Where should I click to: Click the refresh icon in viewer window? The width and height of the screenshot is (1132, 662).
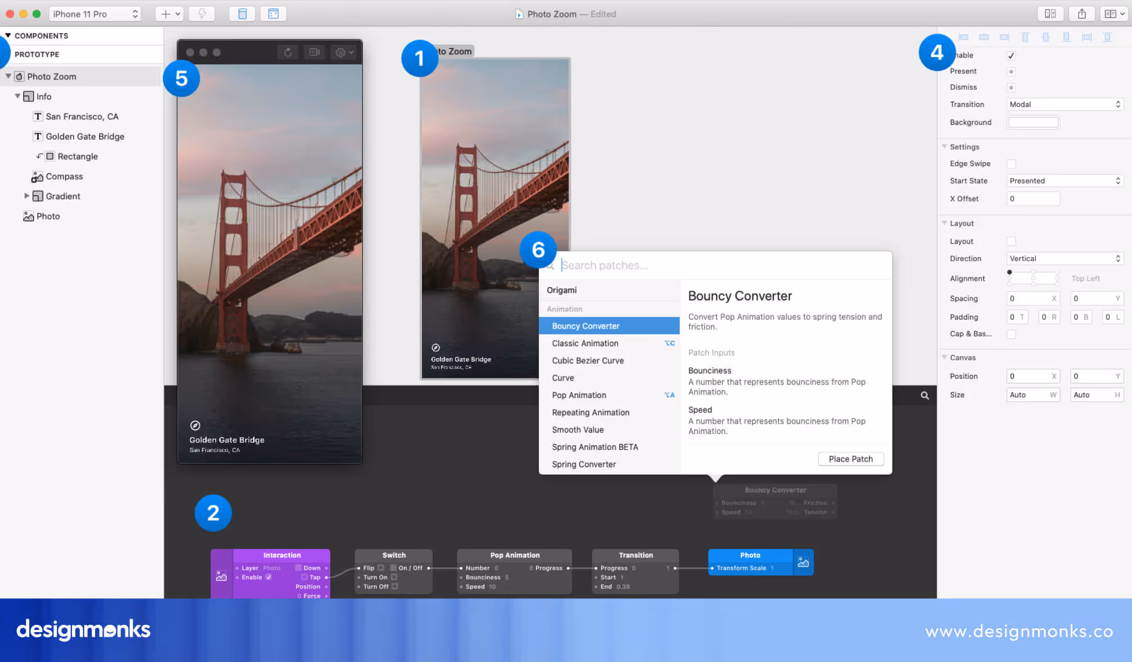pos(288,52)
